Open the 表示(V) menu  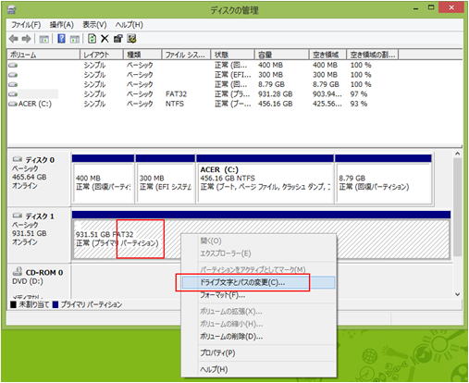click(x=94, y=25)
